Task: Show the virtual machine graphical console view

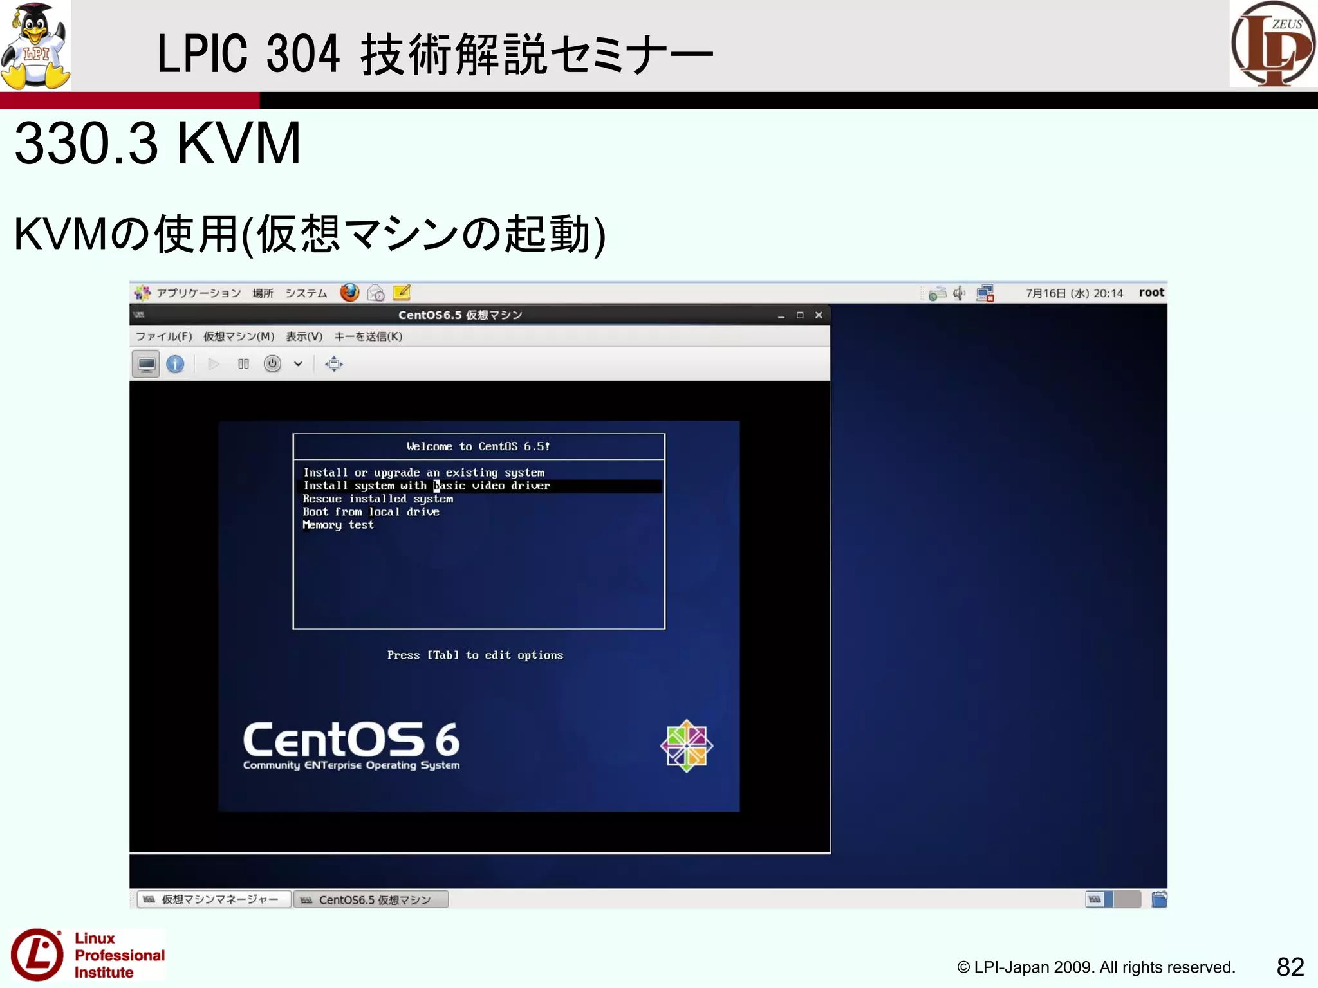Action: pyautogui.click(x=146, y=364)
